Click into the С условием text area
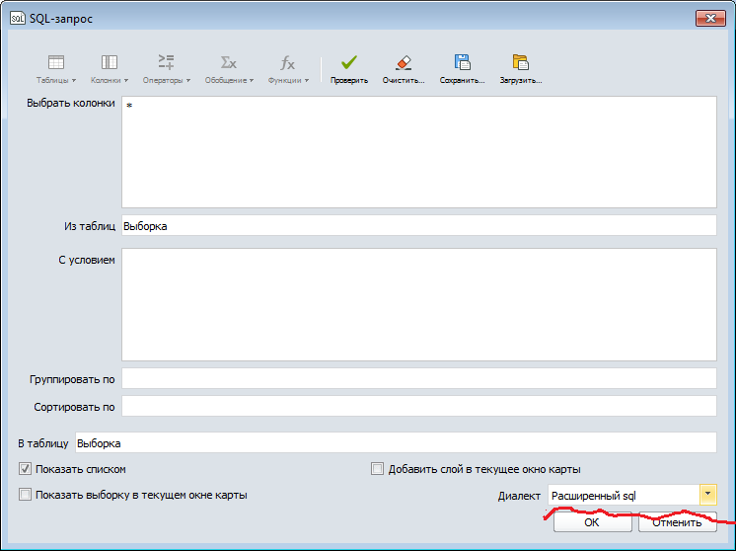Screen dimensions: 736x551 [418, 304]
